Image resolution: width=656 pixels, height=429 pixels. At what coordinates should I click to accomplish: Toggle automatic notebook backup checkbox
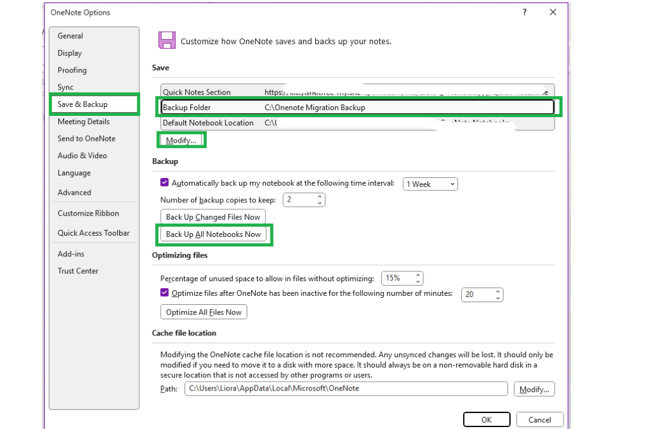coord(165,182)
